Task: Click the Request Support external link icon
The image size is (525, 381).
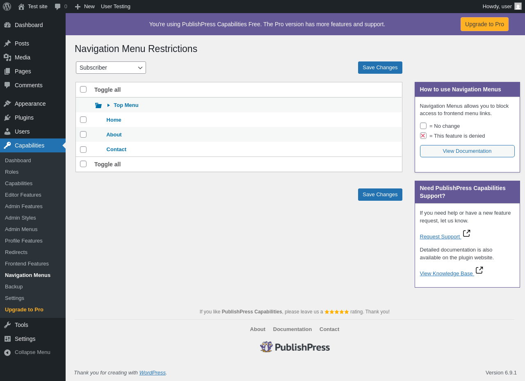Action: (467, 233)
